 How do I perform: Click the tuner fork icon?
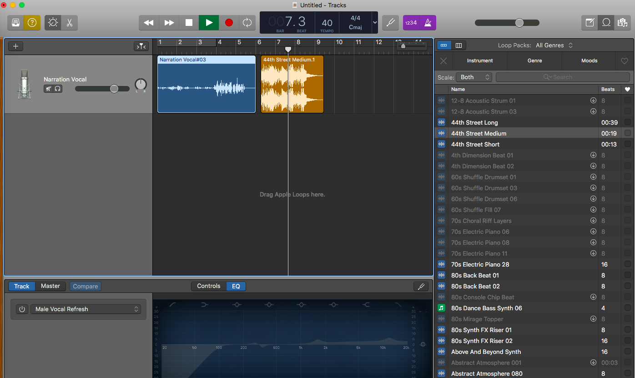tap(390, 23)
